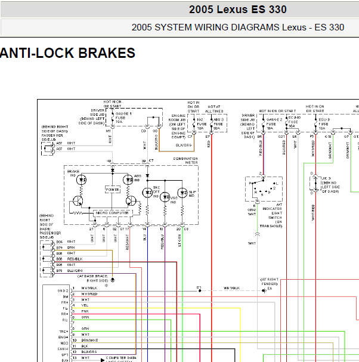Click the 'IG2 FUSE 10A' label
The image size is (359, 362).
tap(202, 123)
